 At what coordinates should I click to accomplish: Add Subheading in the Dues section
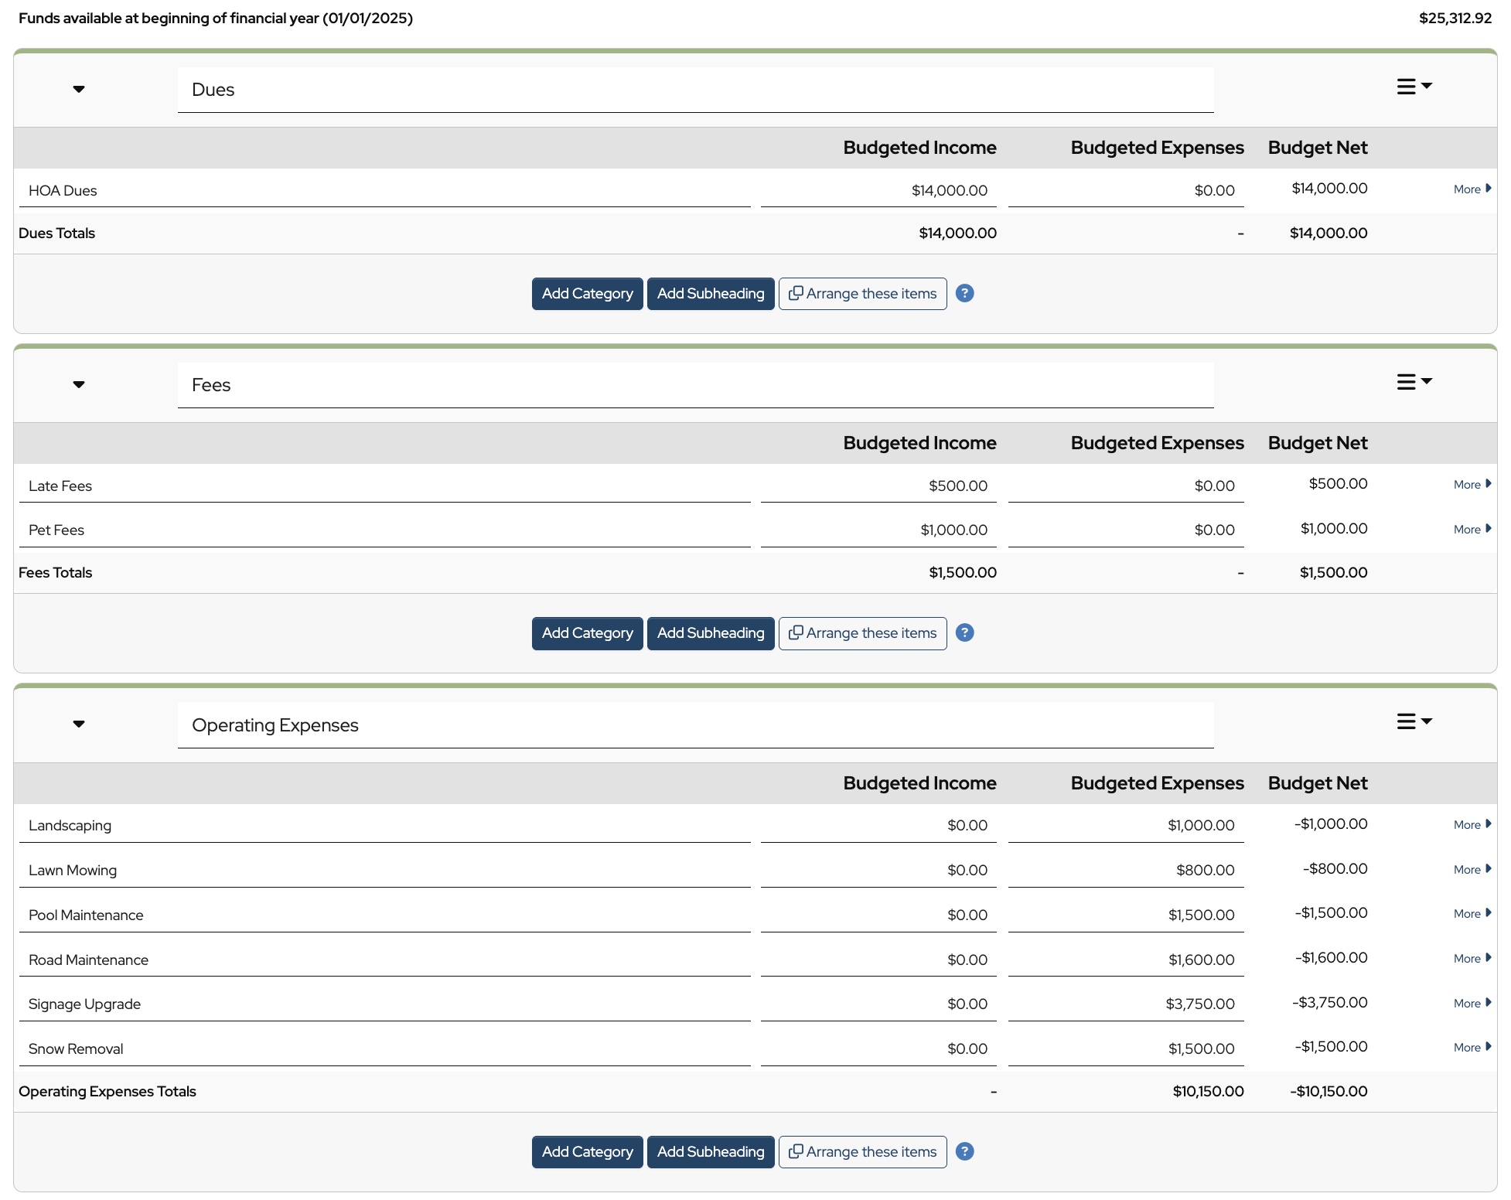coord(710,294)
